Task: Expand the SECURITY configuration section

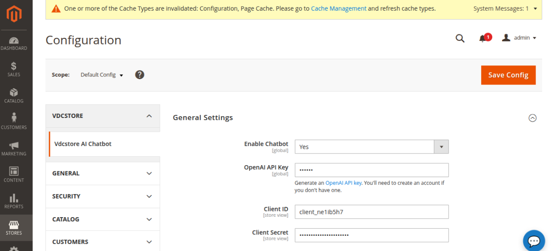Action: click(103, 196)
